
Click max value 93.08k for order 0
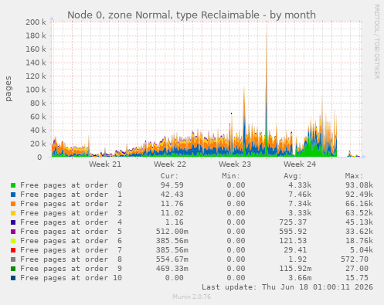[359, 185]
